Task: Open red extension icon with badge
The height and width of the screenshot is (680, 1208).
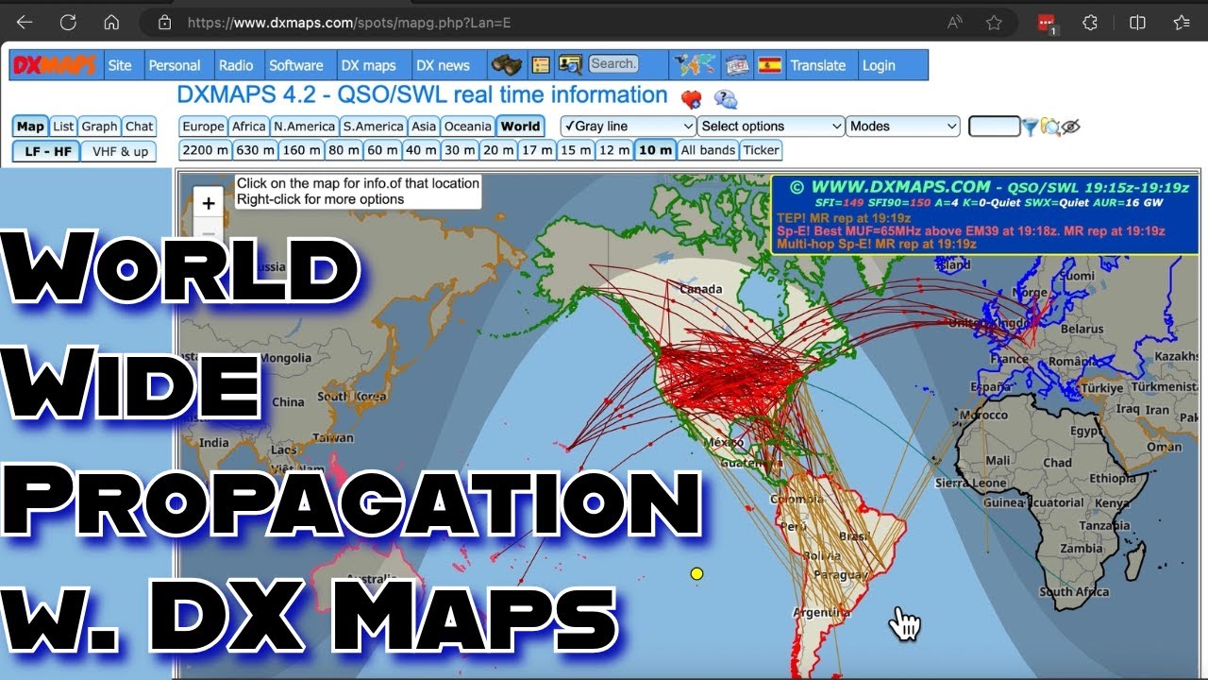Action: (x=1047, y=24)
